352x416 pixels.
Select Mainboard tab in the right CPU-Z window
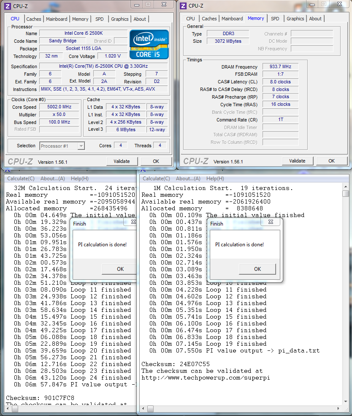click(232, 19)
